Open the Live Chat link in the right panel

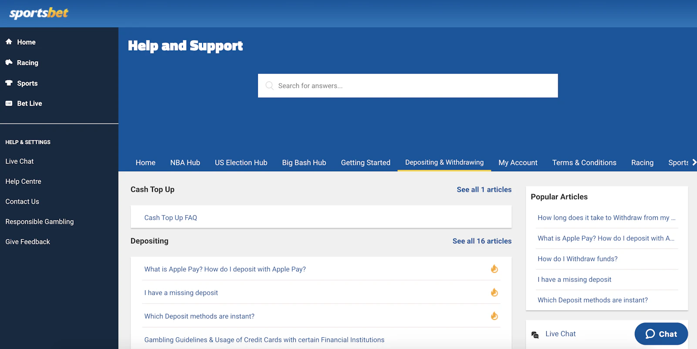click(561, 334)
